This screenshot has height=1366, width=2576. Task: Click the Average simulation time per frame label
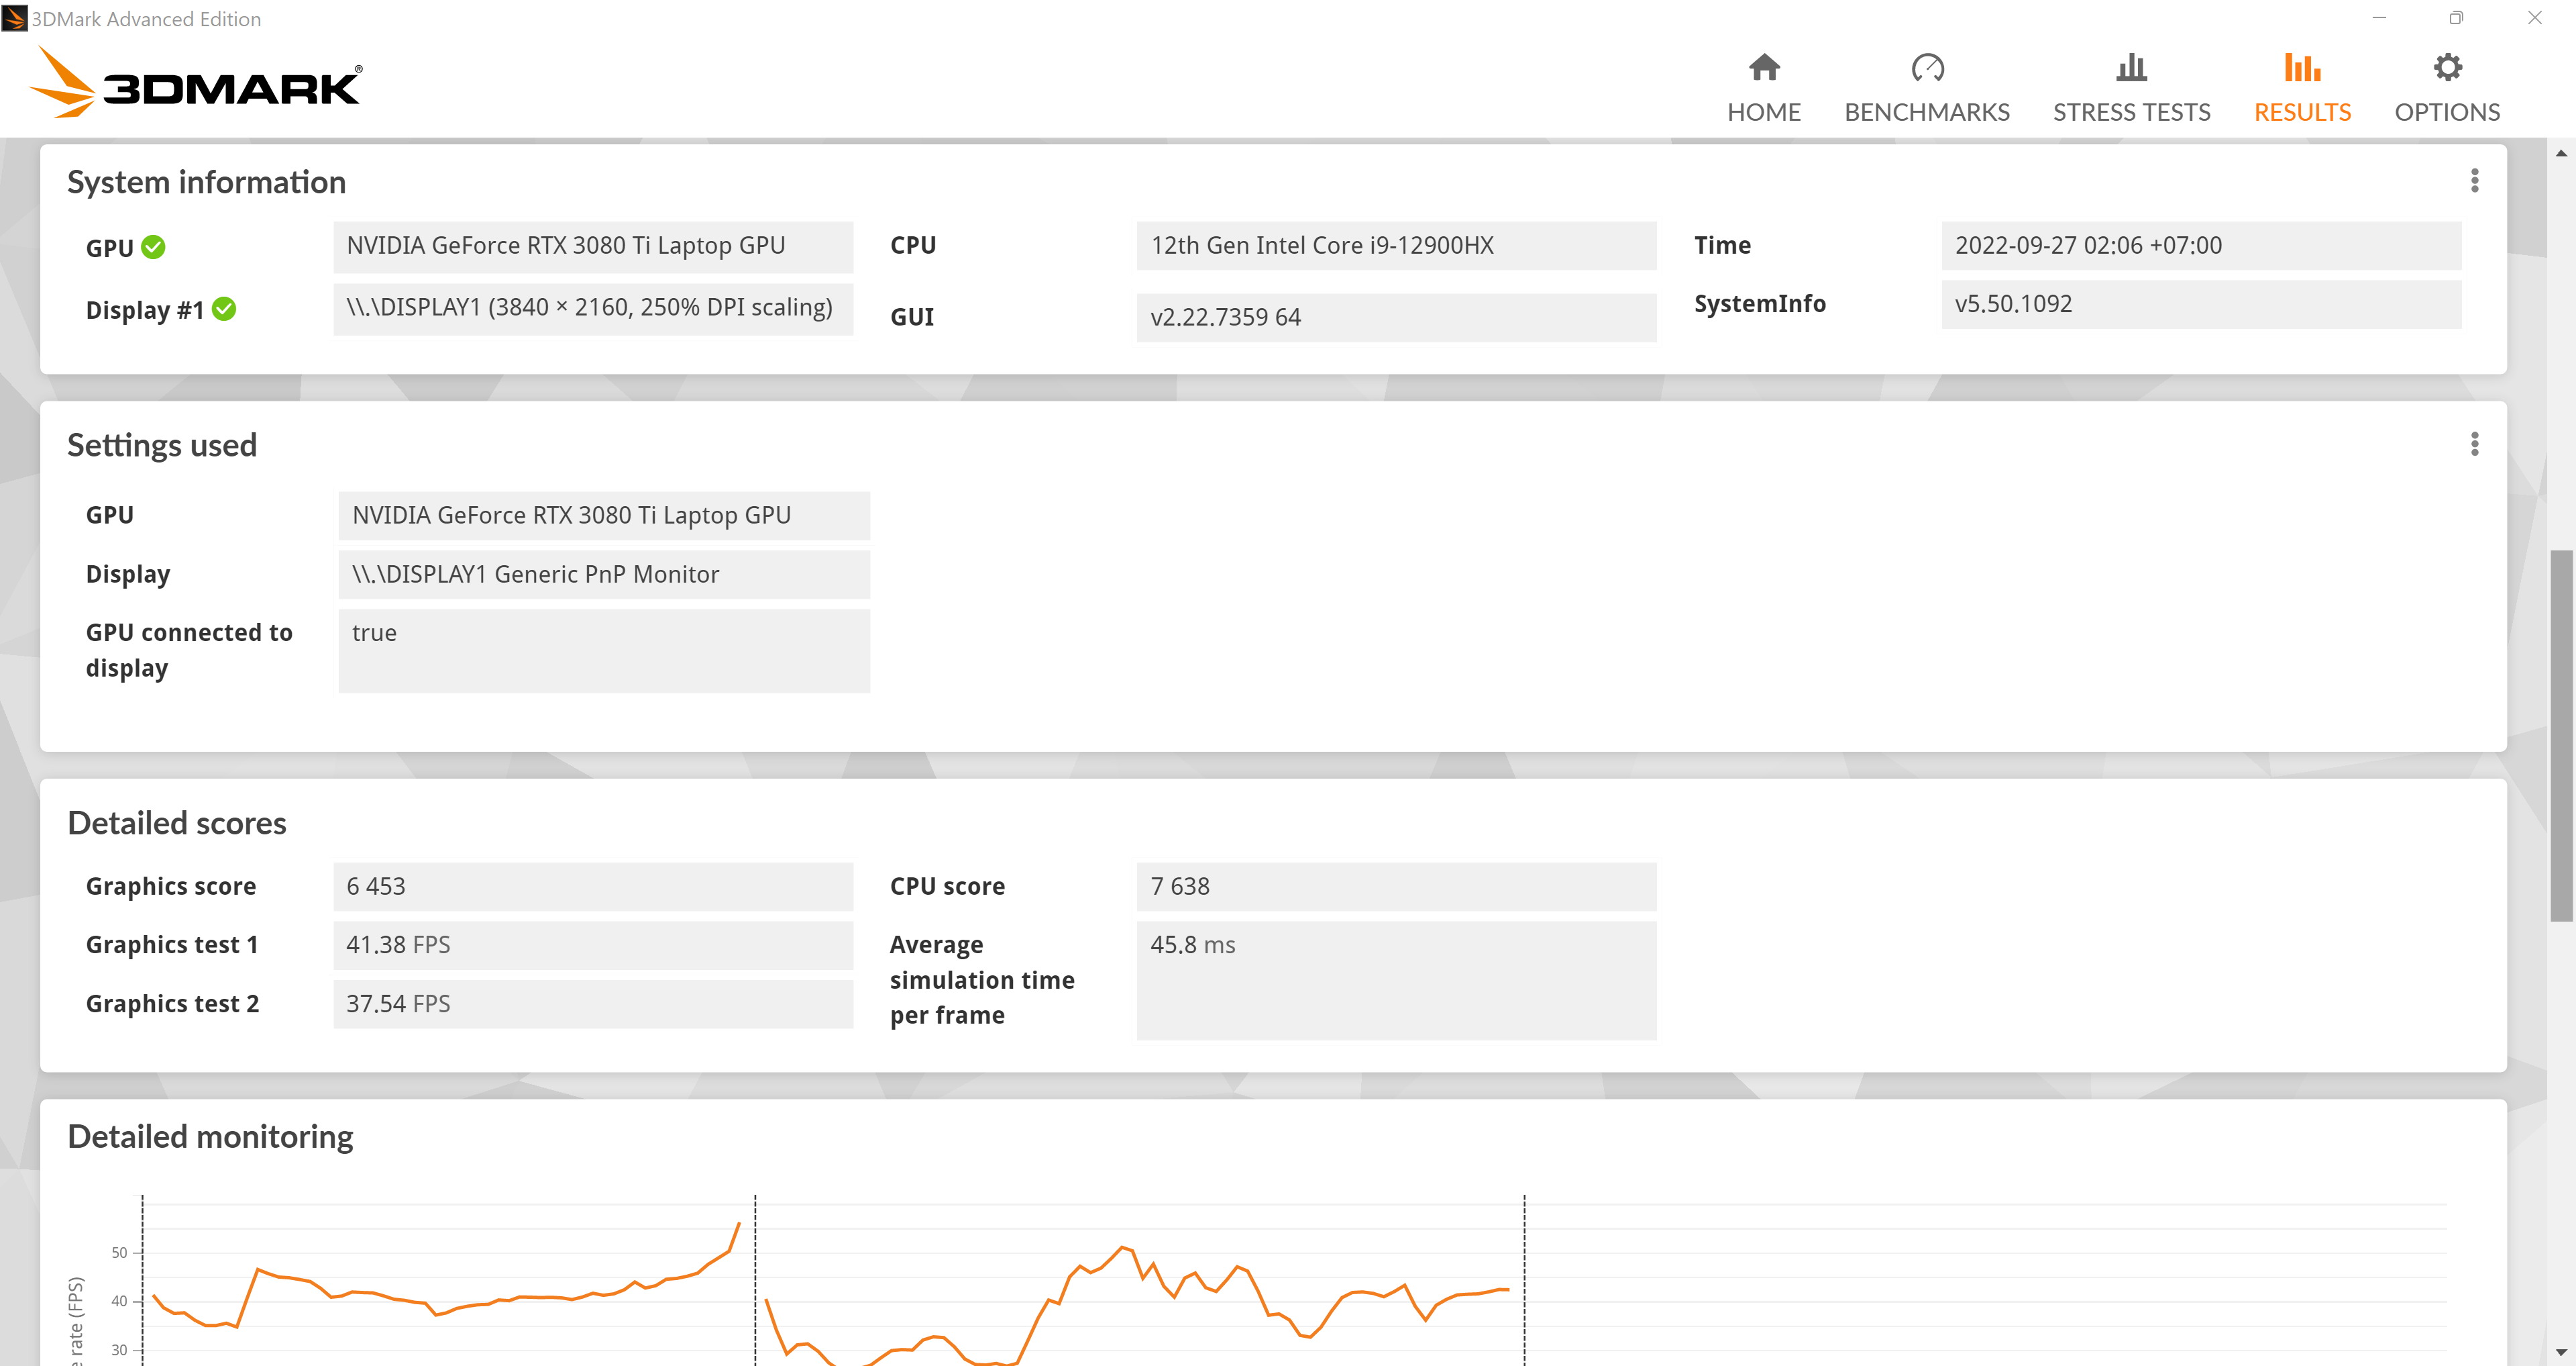(982, 981)
